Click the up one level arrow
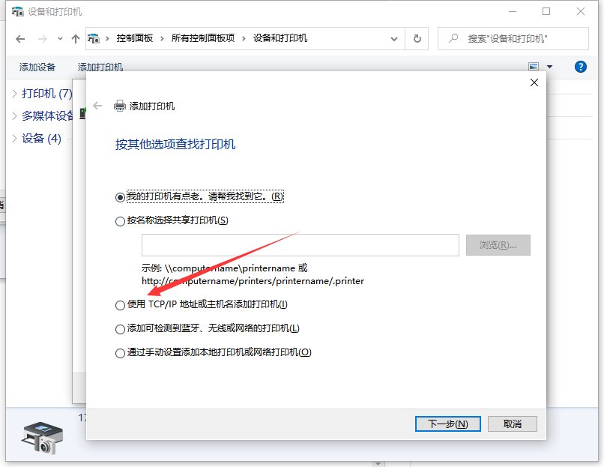Screen dimensions: 604x467 [x=75, y=38]
